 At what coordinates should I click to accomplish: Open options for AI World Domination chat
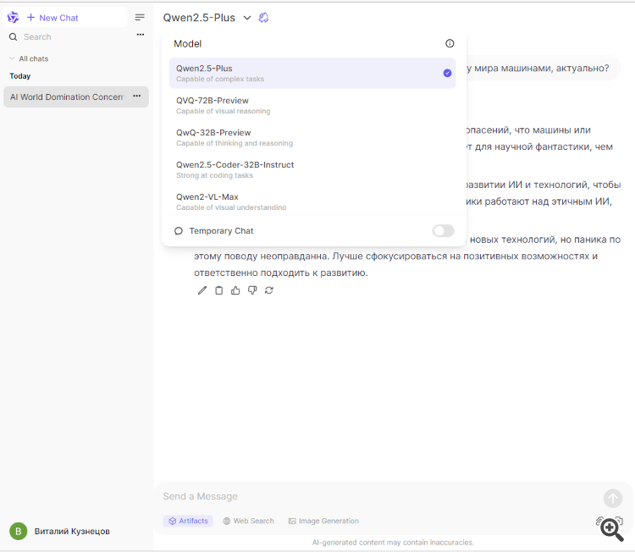click(137, 96)
